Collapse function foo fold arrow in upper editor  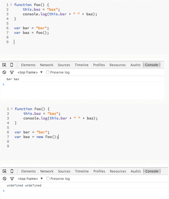11,5
